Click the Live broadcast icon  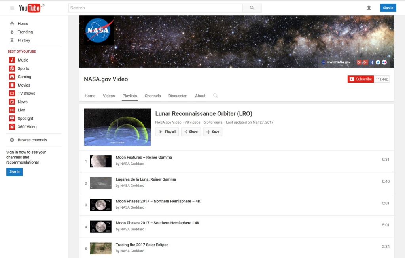coord(12,110)
